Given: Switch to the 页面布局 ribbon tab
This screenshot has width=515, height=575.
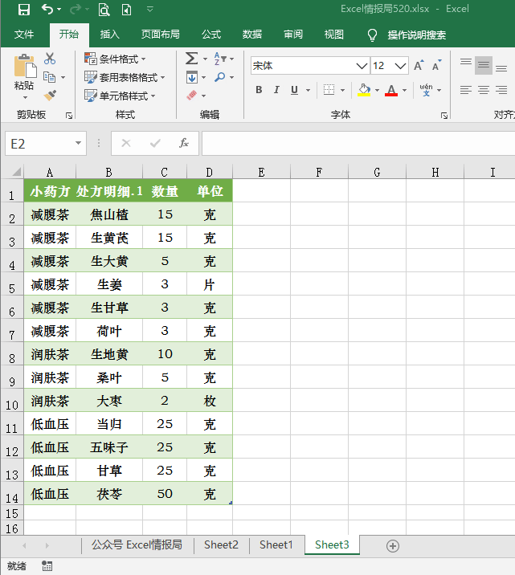Looking at the screenshot, I should pyautogui.click(x=161, y=35).
